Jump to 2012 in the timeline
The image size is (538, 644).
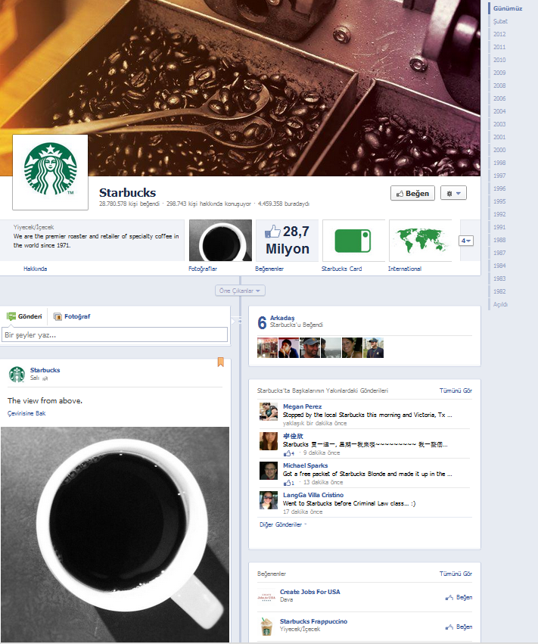click(499, 34)
